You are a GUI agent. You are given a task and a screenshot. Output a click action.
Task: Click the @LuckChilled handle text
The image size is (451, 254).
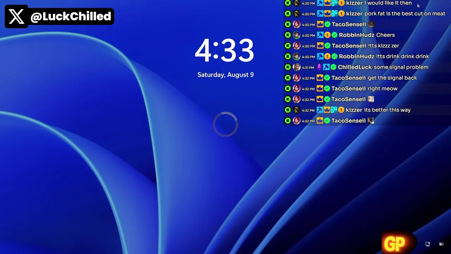point(71,17)
